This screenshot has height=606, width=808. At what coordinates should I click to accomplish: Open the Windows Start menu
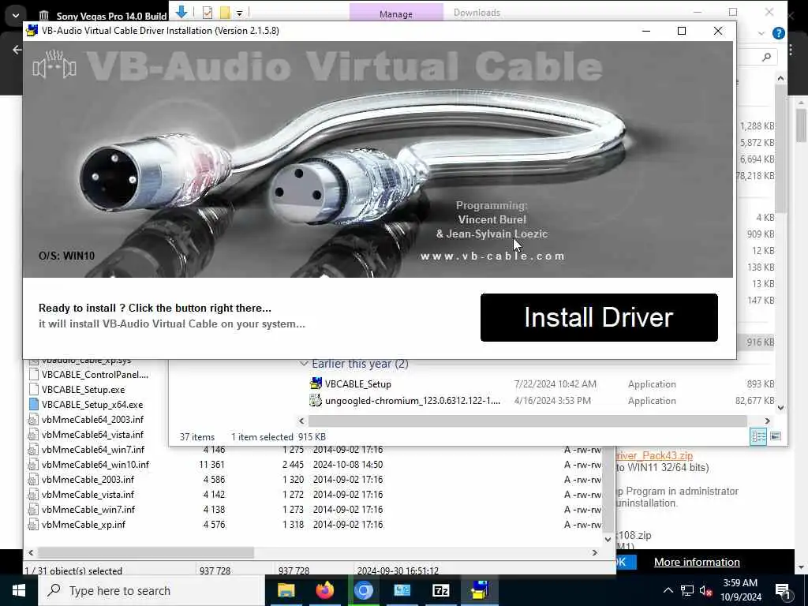19,590
